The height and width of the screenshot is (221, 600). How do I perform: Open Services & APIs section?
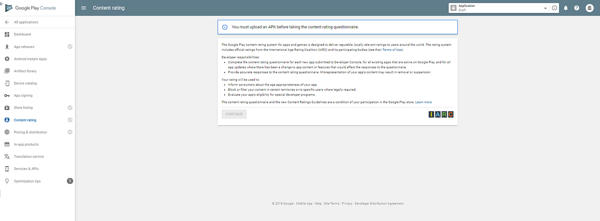pos(27,169)
